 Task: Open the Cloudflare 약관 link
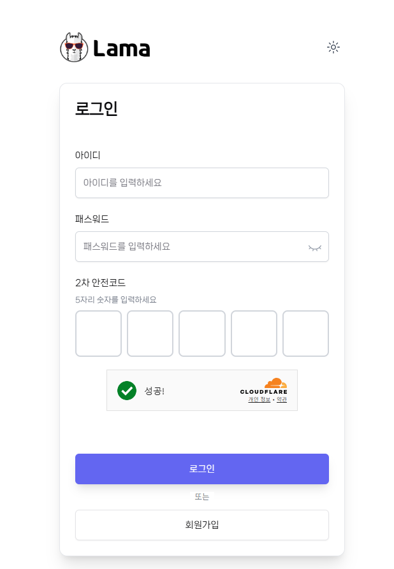(x=282, y=400)
